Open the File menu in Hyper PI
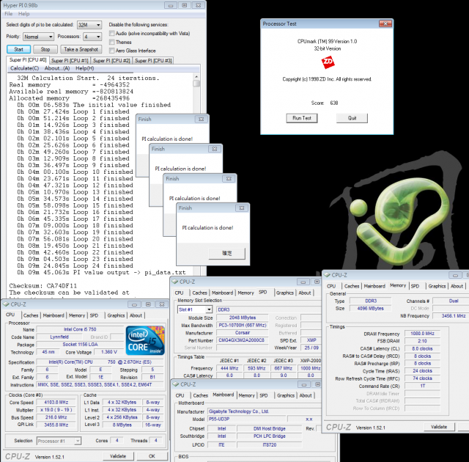 click(x=9, y=14)
